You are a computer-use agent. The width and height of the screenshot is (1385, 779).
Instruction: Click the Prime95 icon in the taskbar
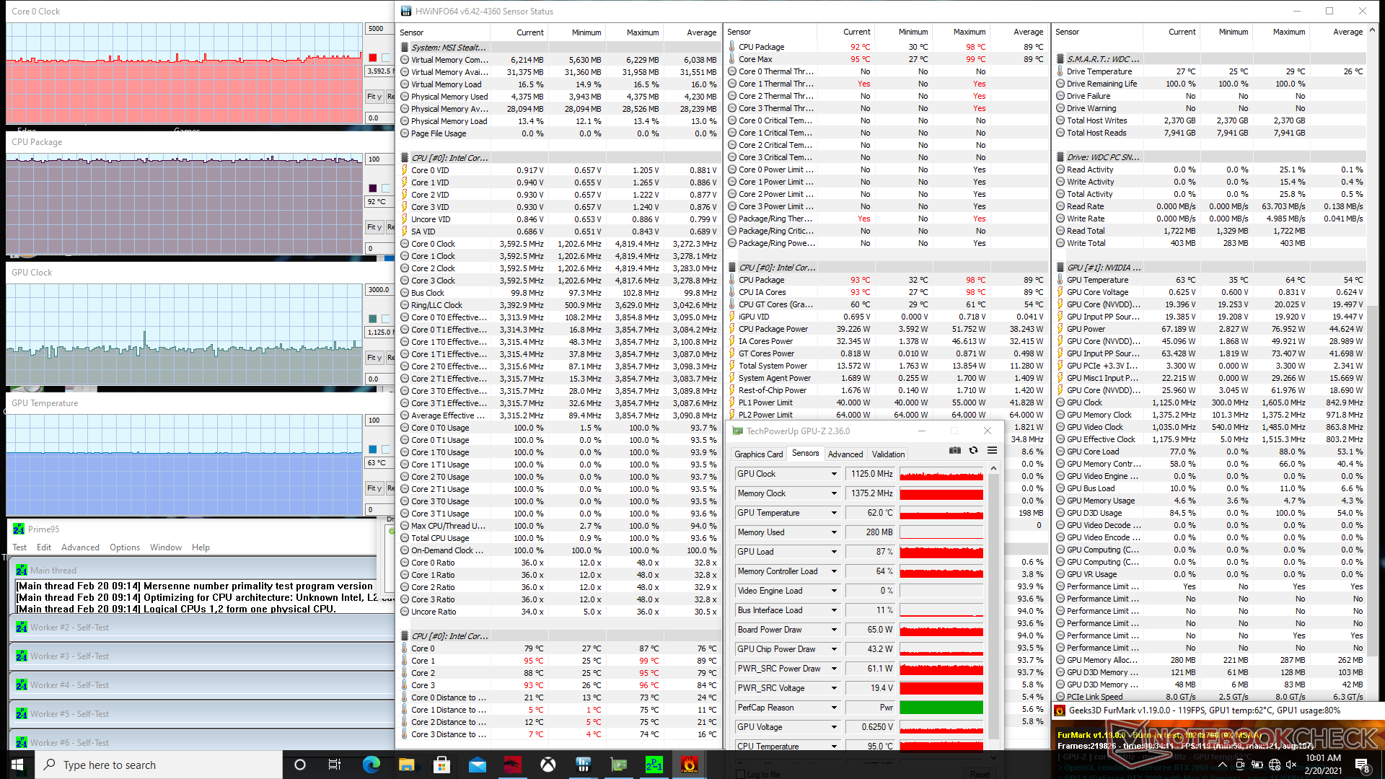[654, 765]
